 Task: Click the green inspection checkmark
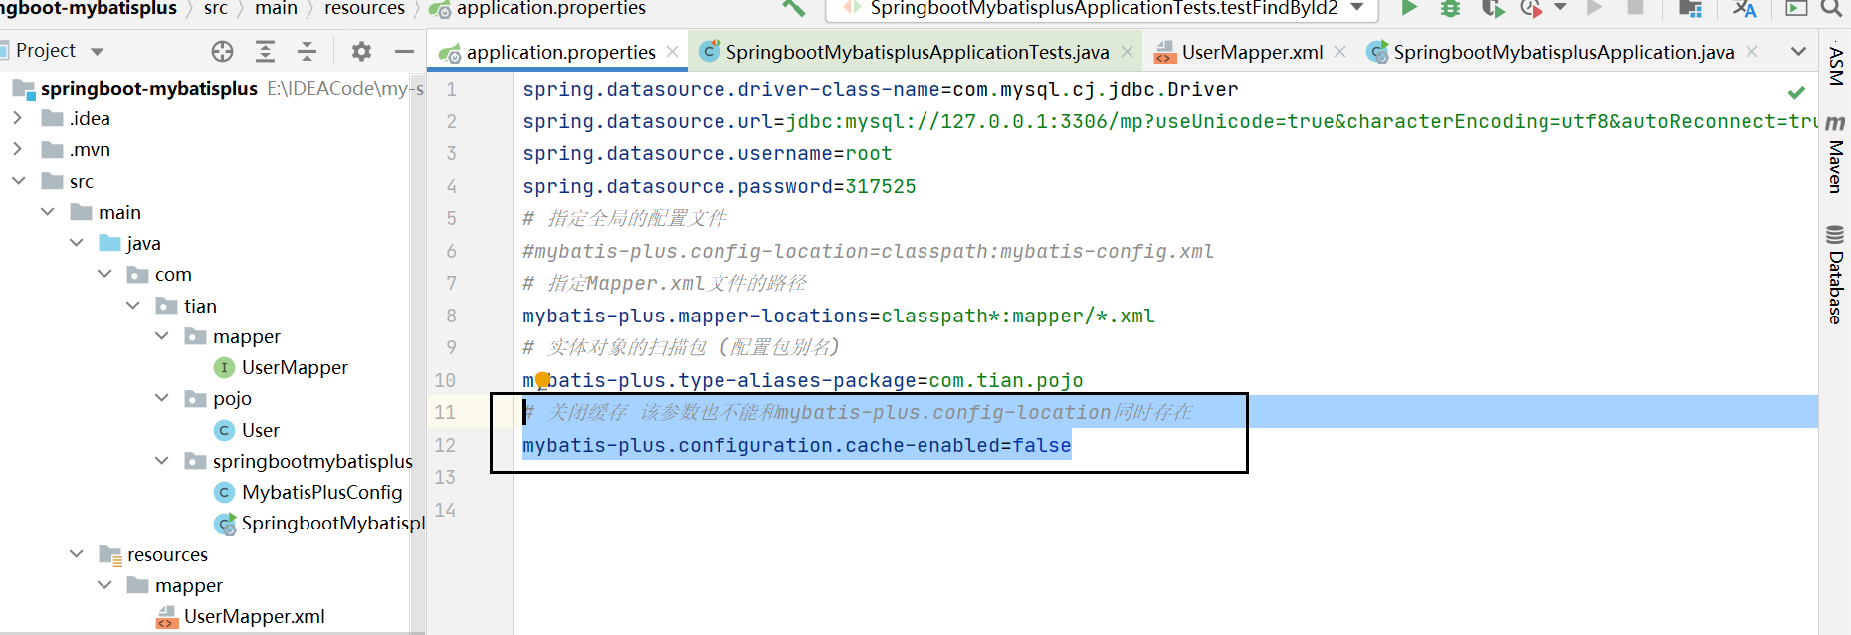(x=1796, y=92)
